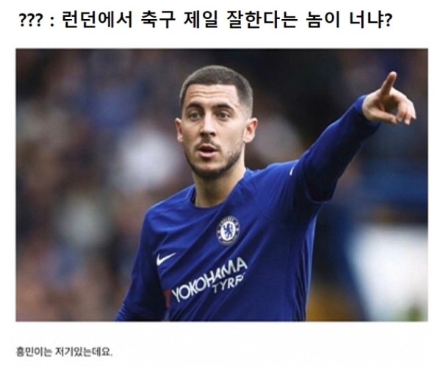The width and height of the screenshot is (438, 376).
Task: Open the footballer photo
Action: [222, 185]
